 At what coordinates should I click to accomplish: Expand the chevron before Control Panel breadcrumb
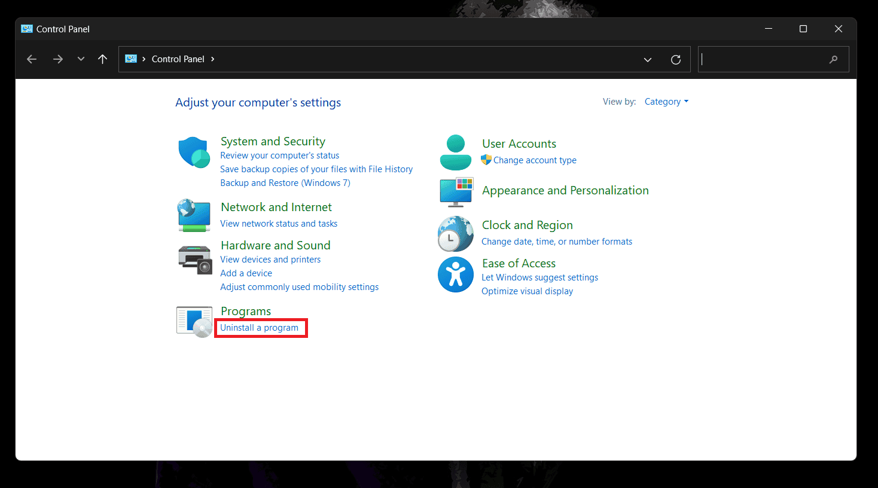pyautogui.click(x=144, y=59)
